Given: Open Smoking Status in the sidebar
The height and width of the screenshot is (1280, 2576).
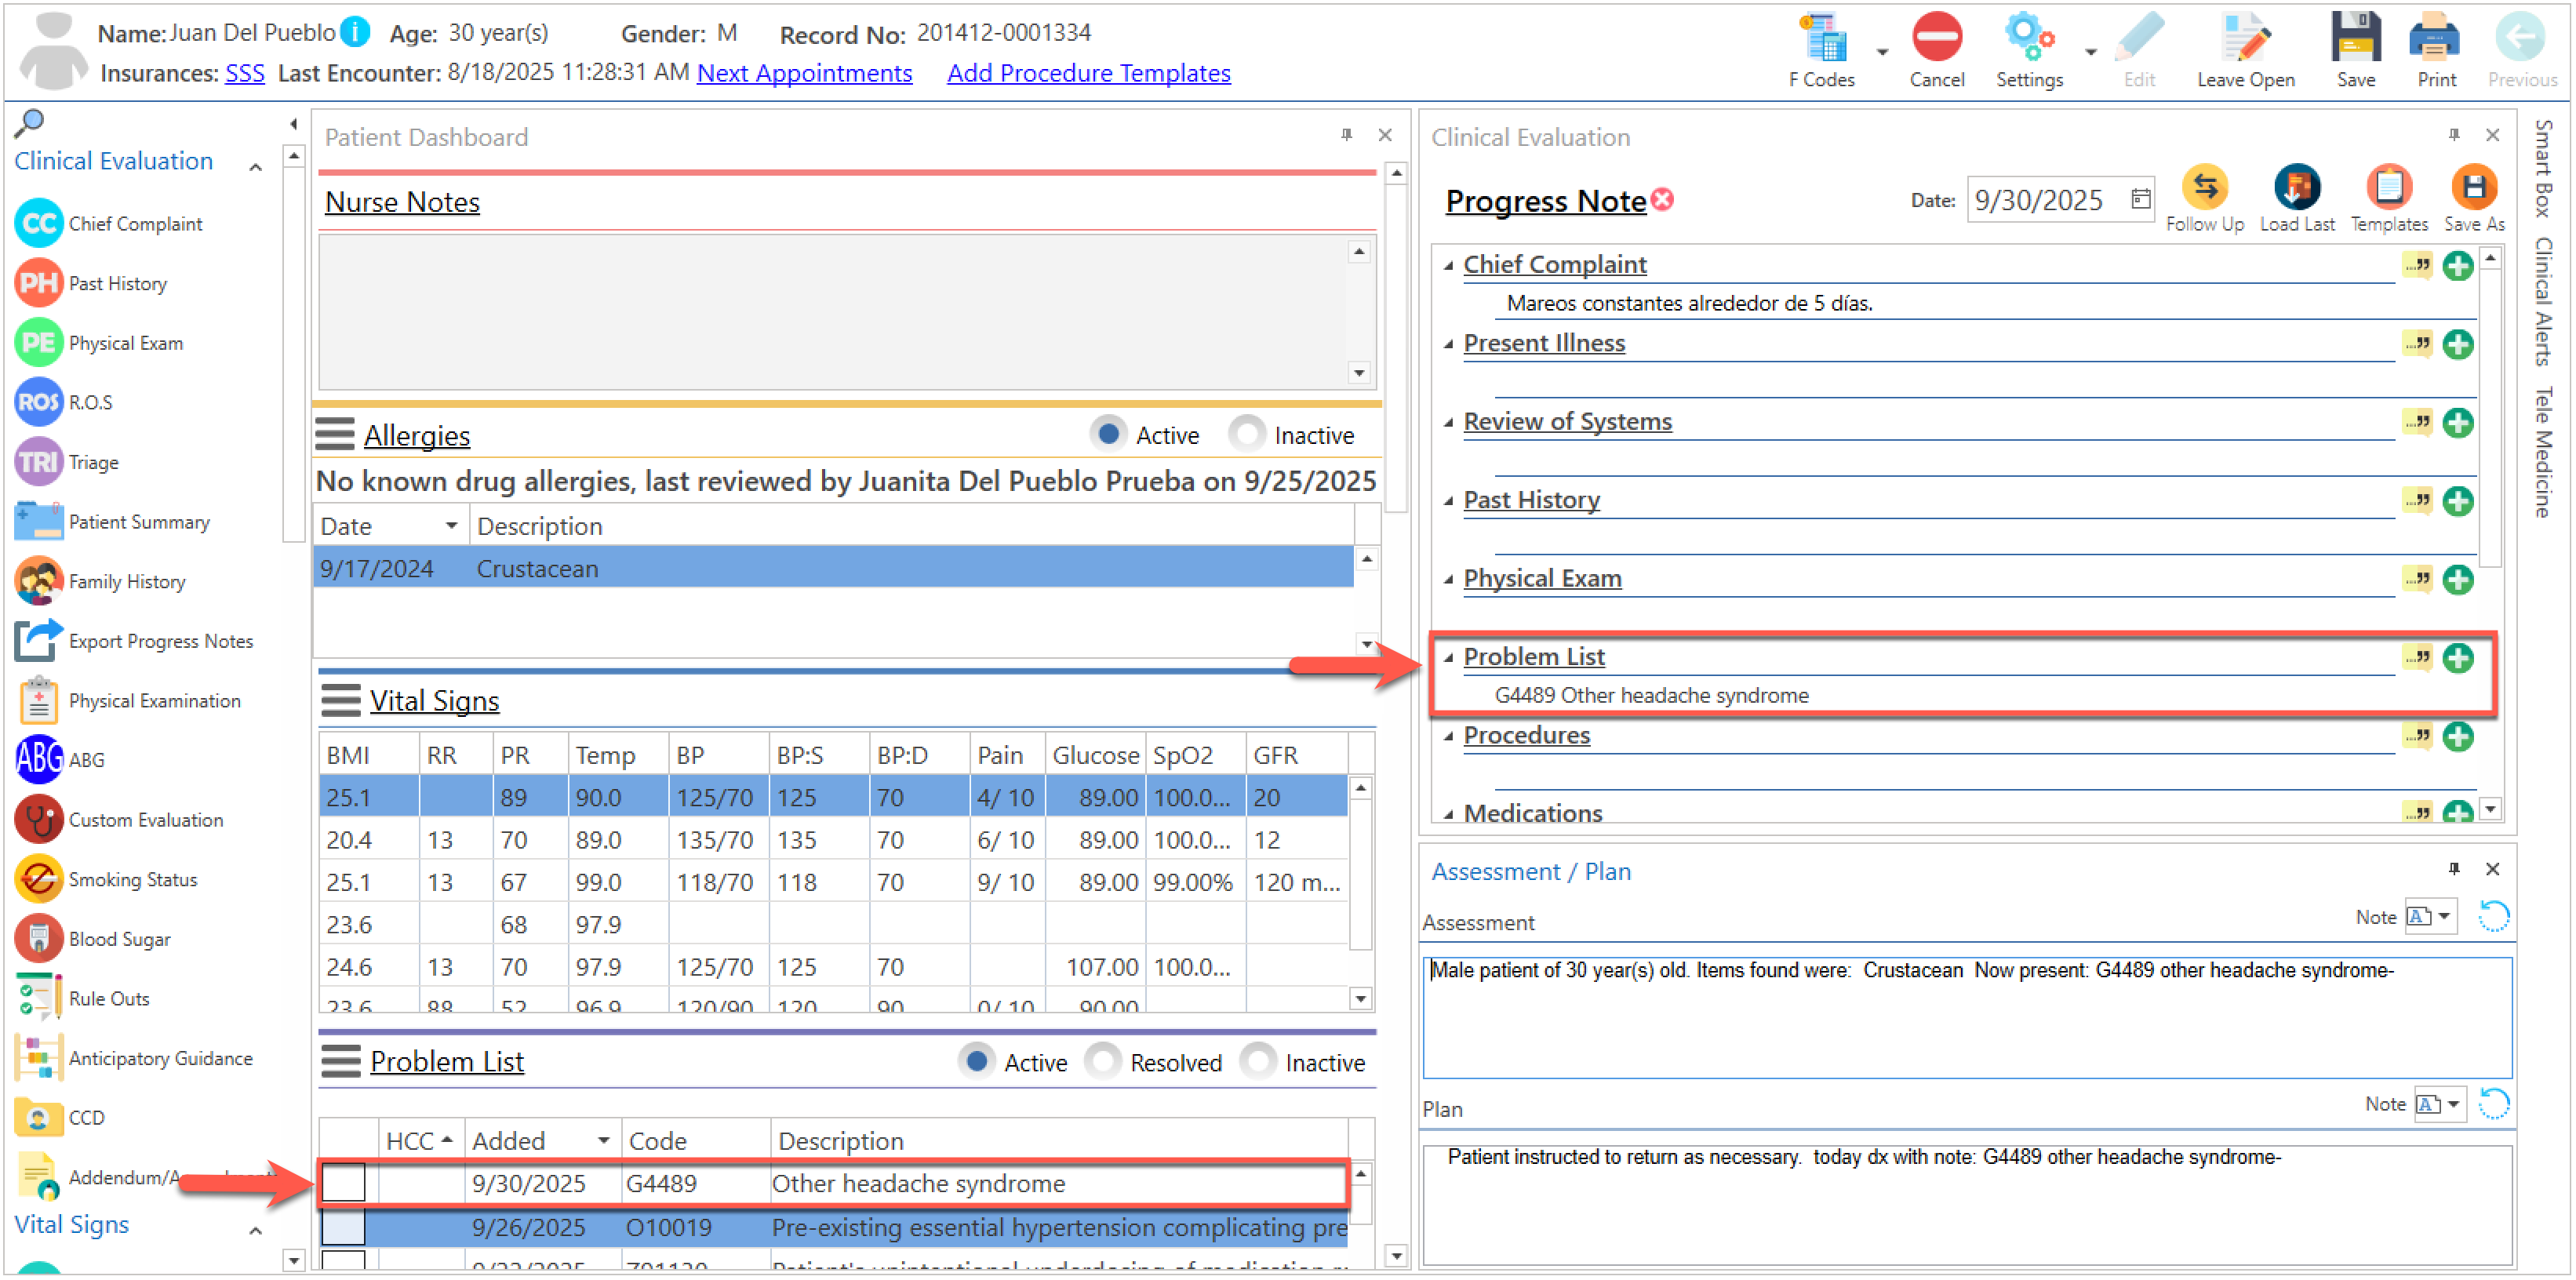Looking at the screenshot, I should [132, 879].
